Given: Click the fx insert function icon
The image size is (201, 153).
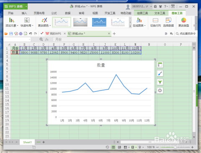Looking at the screenshot, I should [x=47, y=39].
